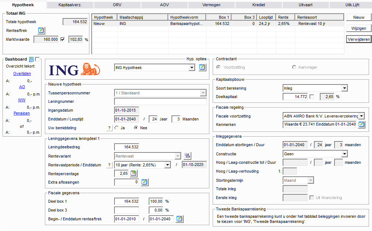
Task: Toggle the checkbox next to the Dashboard icon
Action: click(x=37, y=59)
